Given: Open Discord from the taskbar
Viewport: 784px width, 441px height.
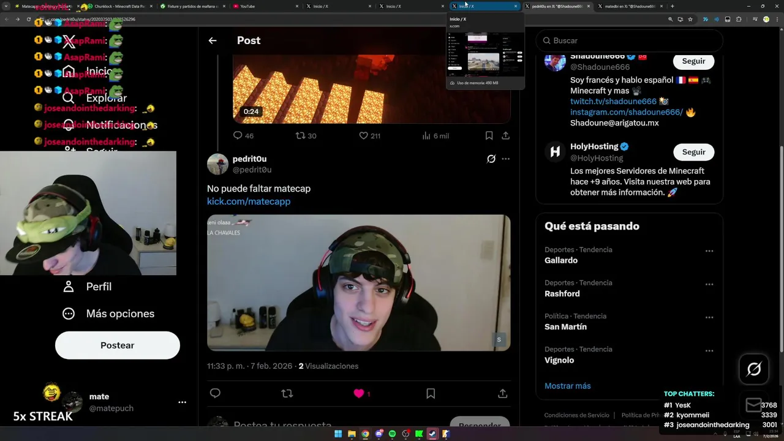Looking at the screenshot, I should (x=379, y=434).
